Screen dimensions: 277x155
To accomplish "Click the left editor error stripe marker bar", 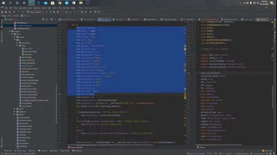I will (x=185, y=83).
